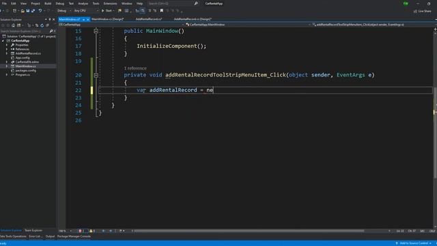Screen dimensions: 437x246
Task: Pin the active MainWindow.cs tab
Action: (x=83, y=20)
